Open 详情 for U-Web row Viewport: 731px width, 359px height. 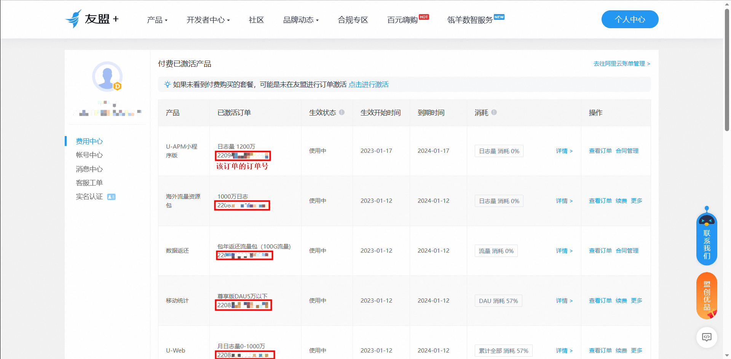[564, 351]
